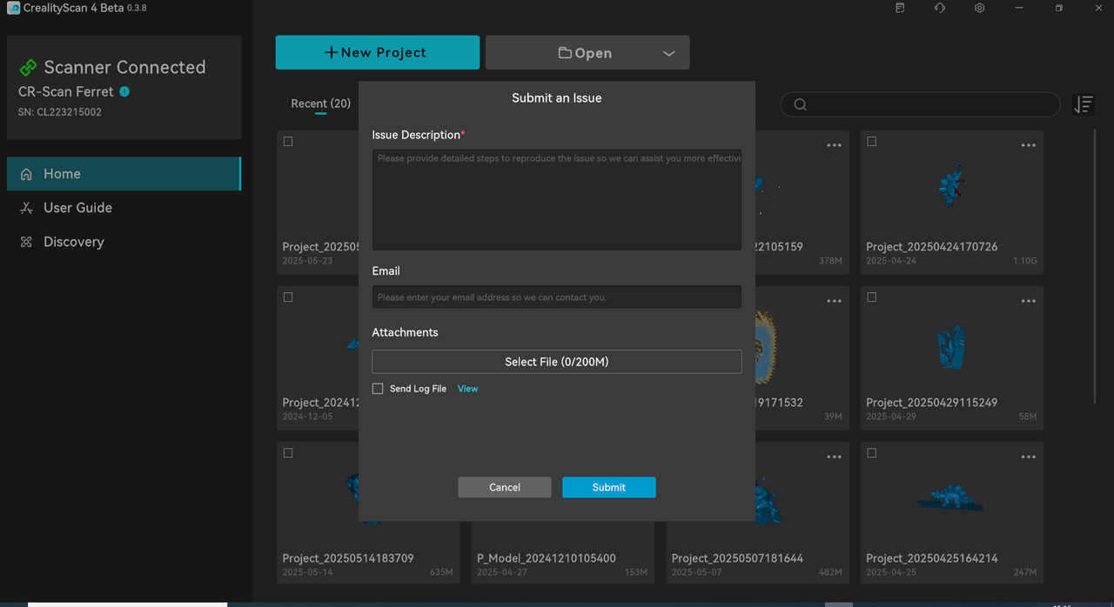Click the search magnifier icon
Viewport: 1114px width, 607px height.
click(x=800, y=104)
